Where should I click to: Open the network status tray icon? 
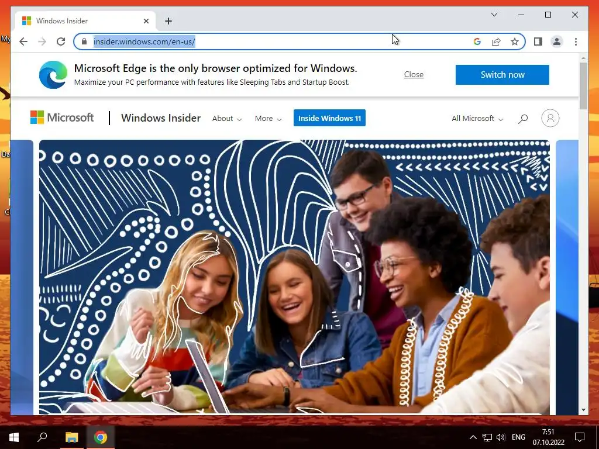click(487, 437)
